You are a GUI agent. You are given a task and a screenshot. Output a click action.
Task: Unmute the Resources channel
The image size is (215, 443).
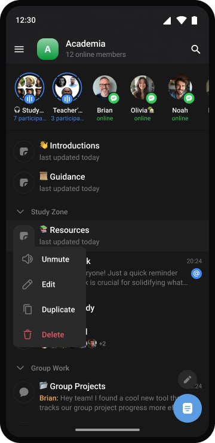pos(50,259)
